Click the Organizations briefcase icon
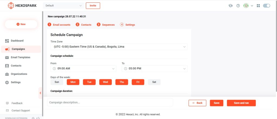277x119 pixels. (7, 74)
